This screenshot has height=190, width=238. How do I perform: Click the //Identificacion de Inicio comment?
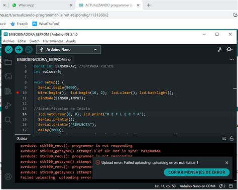point(62,109)
